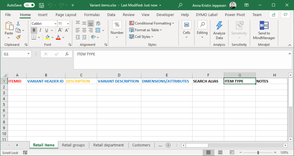The image size is (294, 156).
Task: Open the File tab
Action: 8,15
